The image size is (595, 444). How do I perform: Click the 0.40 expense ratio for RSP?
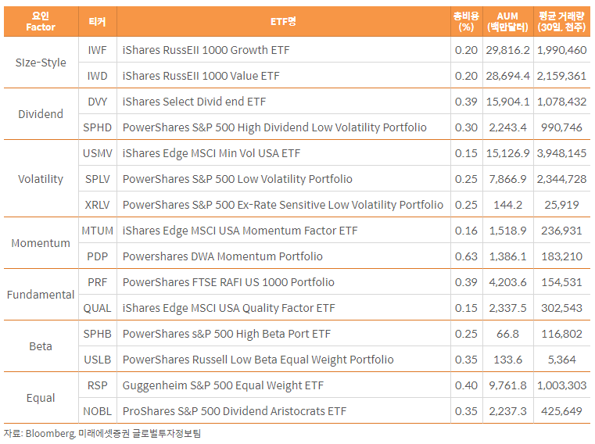click(x=466, y=385)
